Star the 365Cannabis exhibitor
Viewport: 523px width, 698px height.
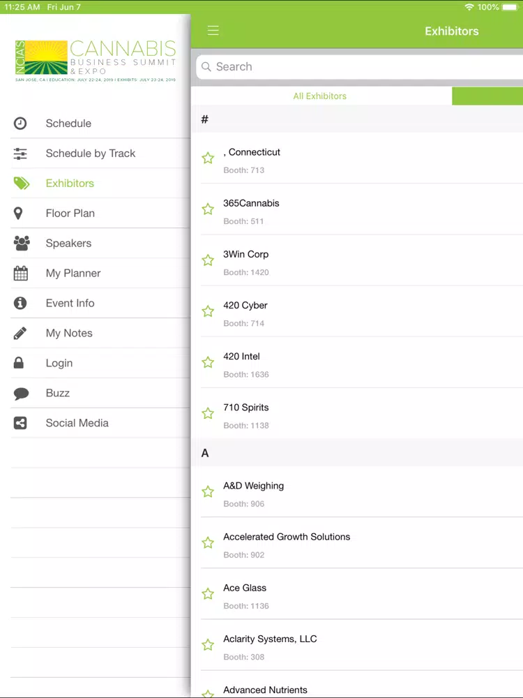[208, 209]
